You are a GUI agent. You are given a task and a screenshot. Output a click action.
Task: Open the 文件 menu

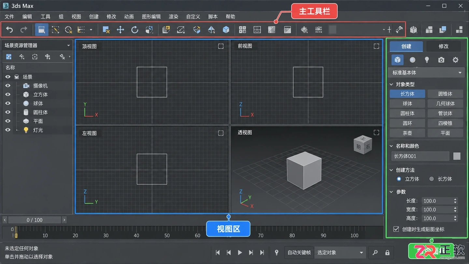point(9,17)
